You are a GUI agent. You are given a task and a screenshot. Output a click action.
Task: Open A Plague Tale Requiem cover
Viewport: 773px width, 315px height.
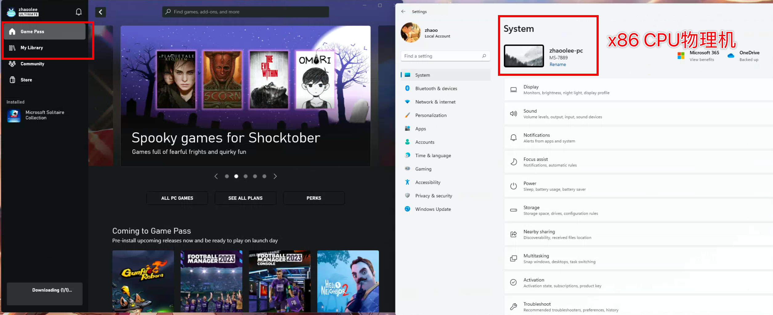[176, 80]
